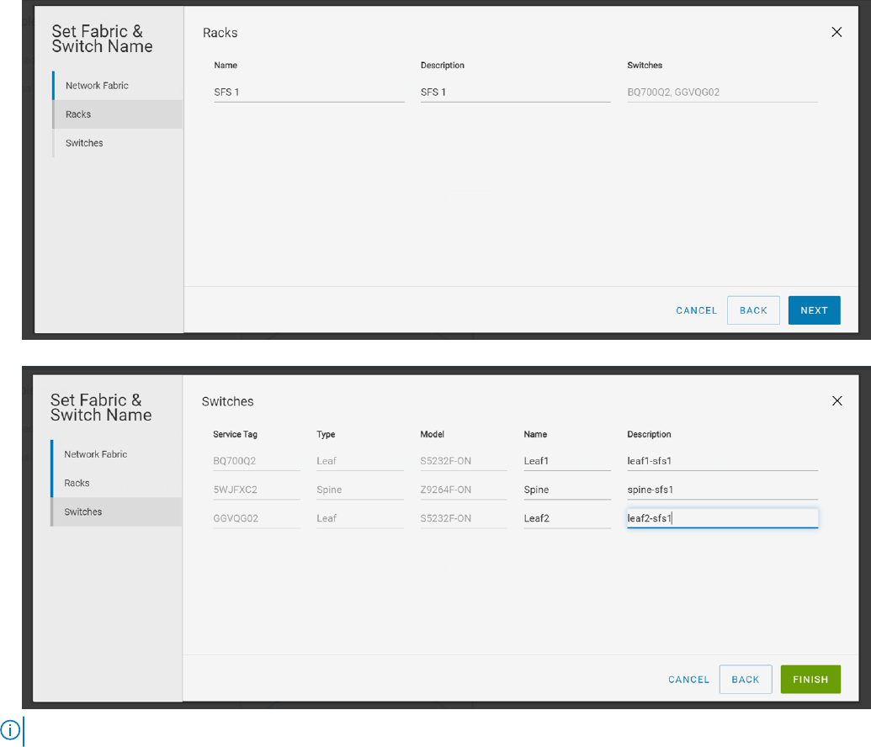Click S5232F-ON model in GGVQG02 row
This screenshot has height=747, width=871.
click(464, 518)
